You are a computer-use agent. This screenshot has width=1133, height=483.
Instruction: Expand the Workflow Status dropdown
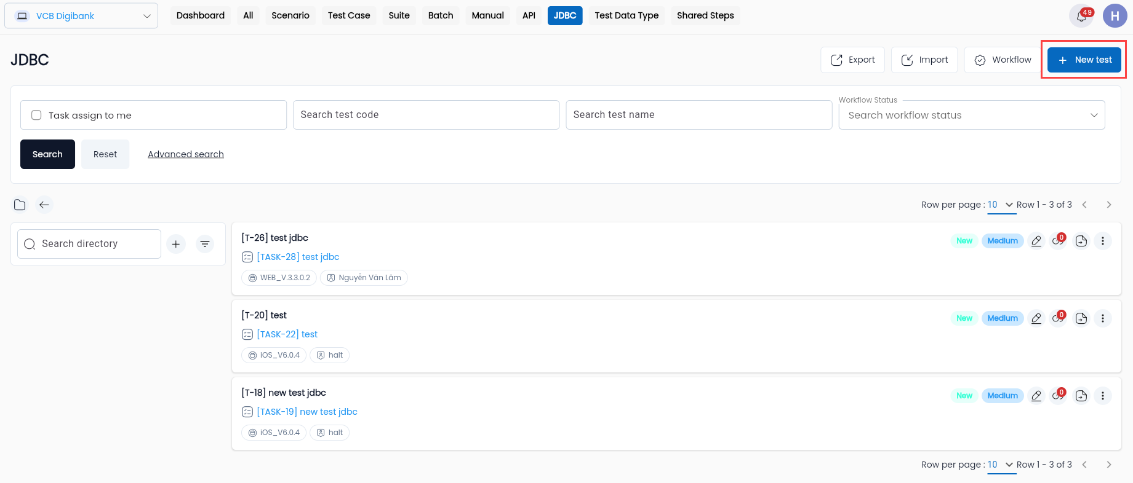click(972, 115)
